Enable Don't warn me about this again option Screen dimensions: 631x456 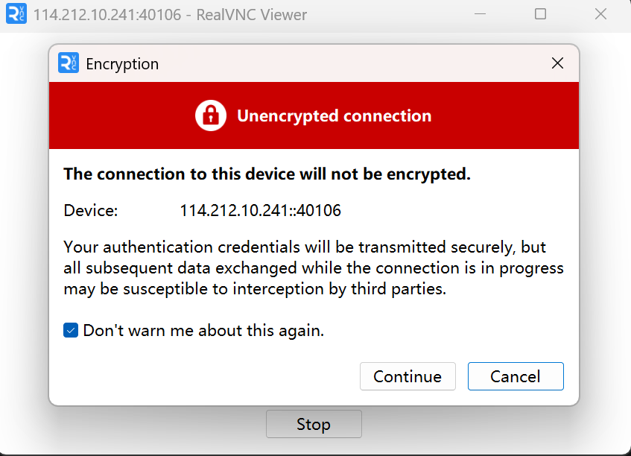[x=70, y=329]
